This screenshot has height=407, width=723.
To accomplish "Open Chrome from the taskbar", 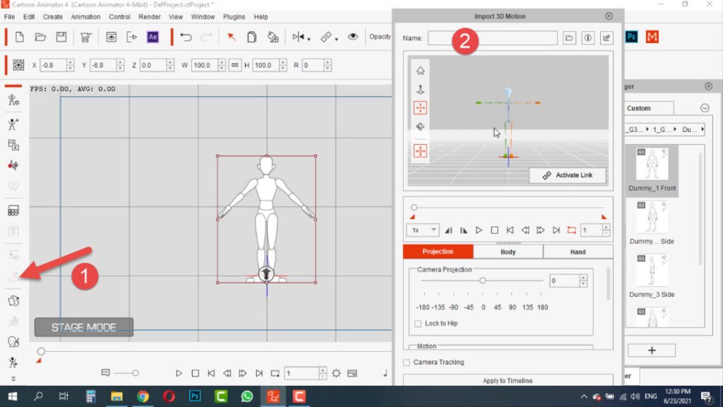I will point(143,396).
